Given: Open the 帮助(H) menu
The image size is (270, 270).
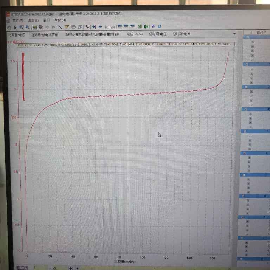Looking at the screenshot, I should tap(60, 20).
